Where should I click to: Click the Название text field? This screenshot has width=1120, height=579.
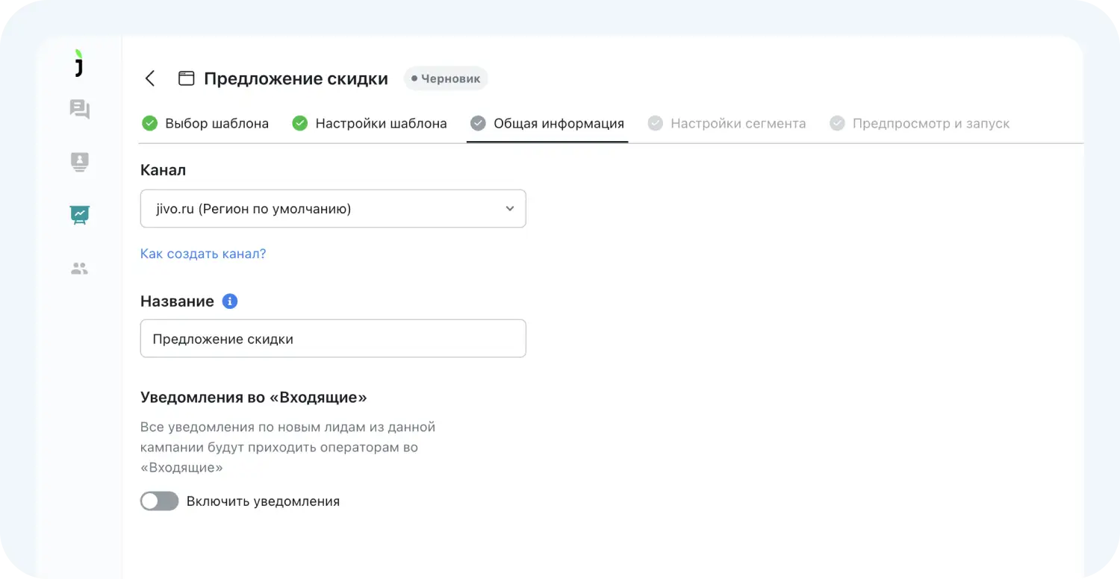click(x=333, y=339)
